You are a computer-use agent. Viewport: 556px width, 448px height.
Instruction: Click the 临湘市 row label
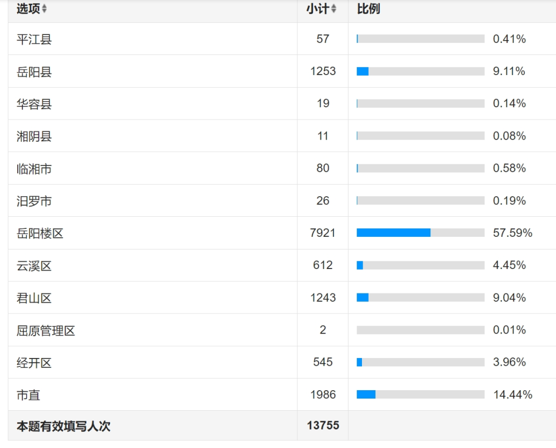tap(34, 168)
